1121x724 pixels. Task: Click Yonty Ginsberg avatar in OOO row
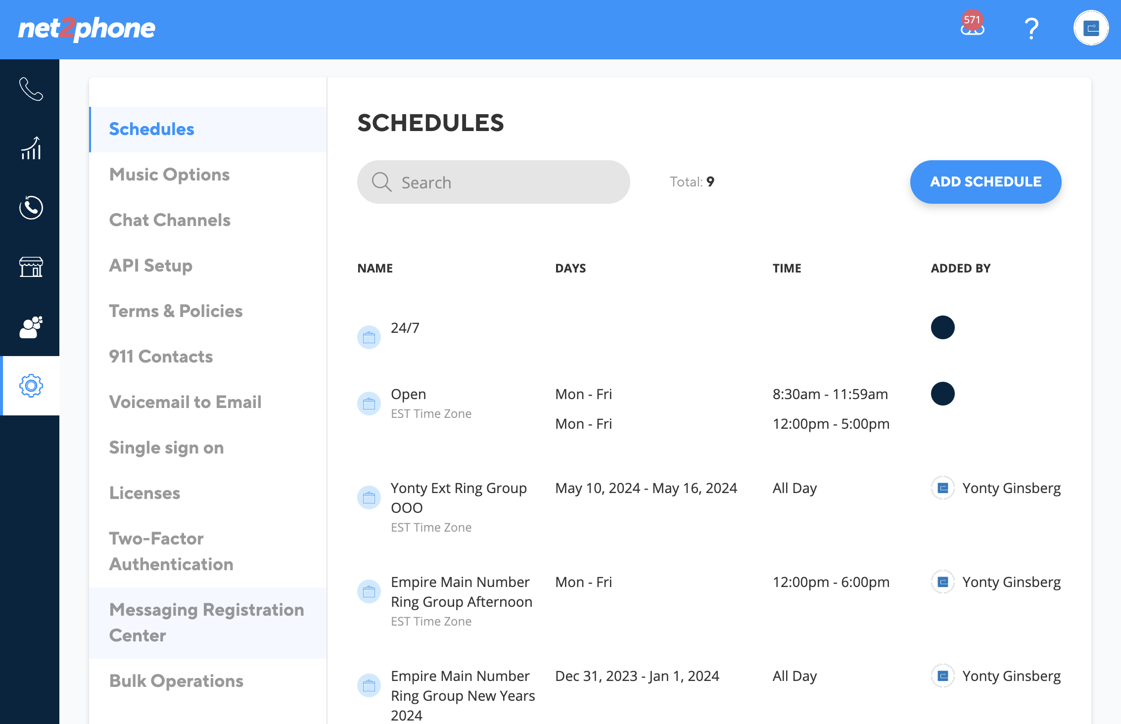tap(942, 488)
